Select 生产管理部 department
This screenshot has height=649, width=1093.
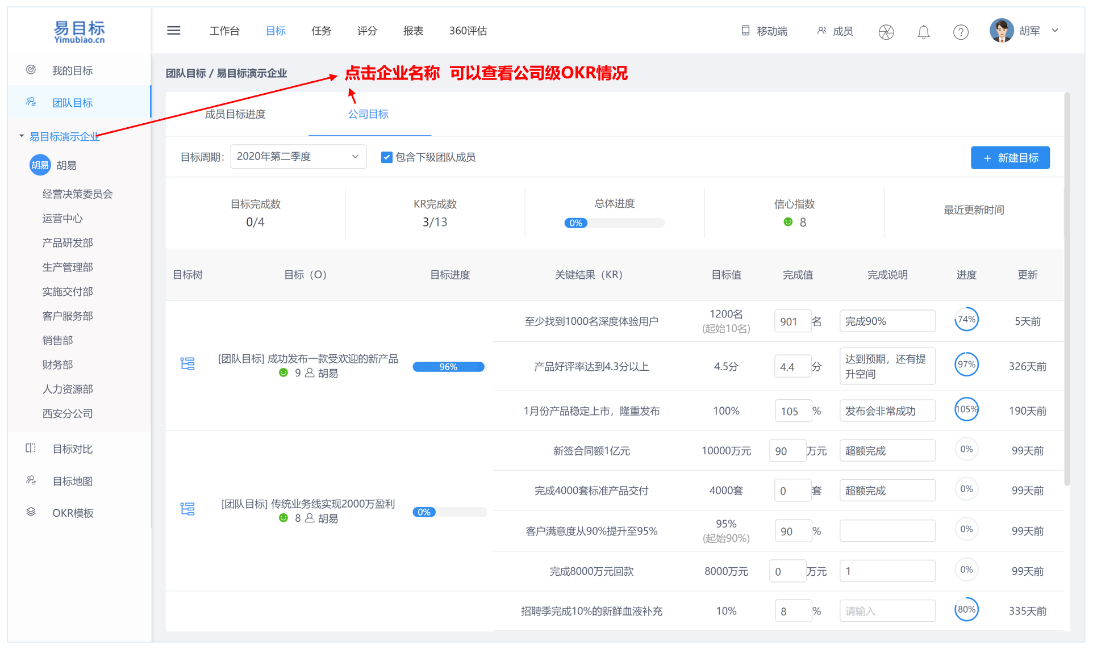click(x=67, y=267)
